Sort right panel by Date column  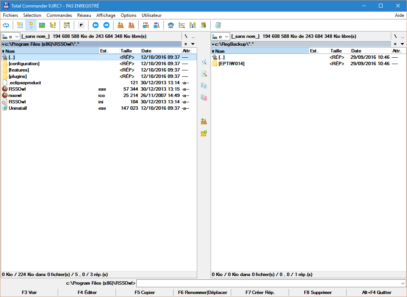(371, 51)
